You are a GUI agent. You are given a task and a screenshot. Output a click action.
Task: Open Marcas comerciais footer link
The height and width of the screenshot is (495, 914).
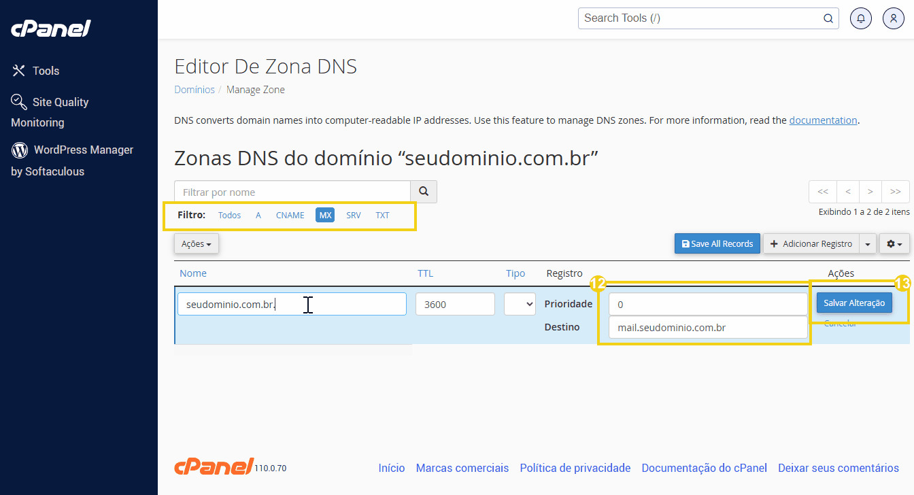click(x=462, y=468)
